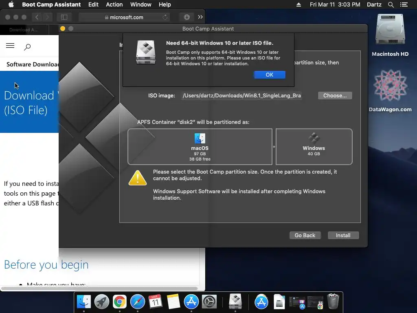Open the yellow Notes app in Dock

coord(173,302)
